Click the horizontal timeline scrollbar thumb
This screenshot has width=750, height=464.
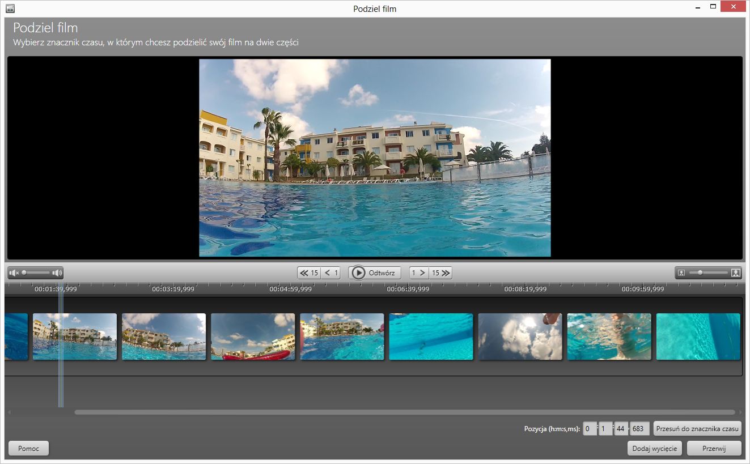[x=405, y=412]
